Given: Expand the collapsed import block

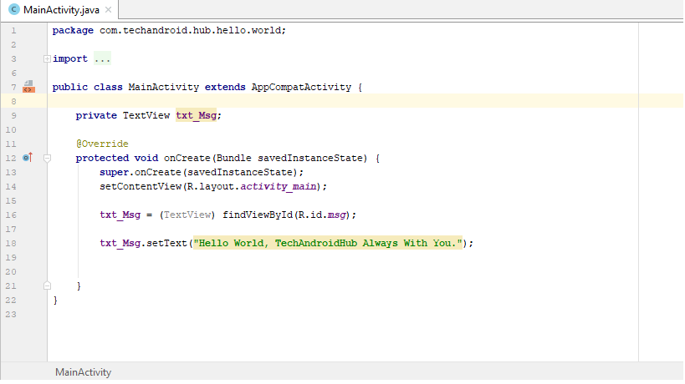Looking at the screenshot, I should pyautogui.click(x=47, y=59).
